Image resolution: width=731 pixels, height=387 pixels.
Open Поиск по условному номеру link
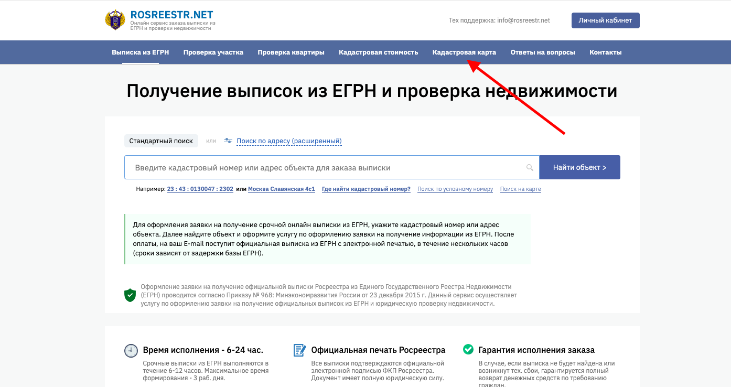pos(455,189)
